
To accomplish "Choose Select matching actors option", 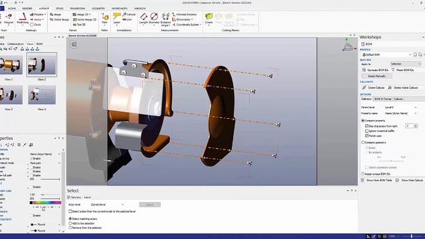I will pos(70,218).
